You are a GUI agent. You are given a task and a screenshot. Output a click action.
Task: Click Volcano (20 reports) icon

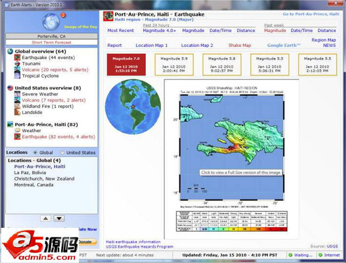point(17,70)
